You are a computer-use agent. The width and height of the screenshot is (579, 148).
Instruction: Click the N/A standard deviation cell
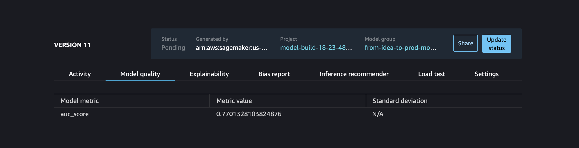(378, 114)
